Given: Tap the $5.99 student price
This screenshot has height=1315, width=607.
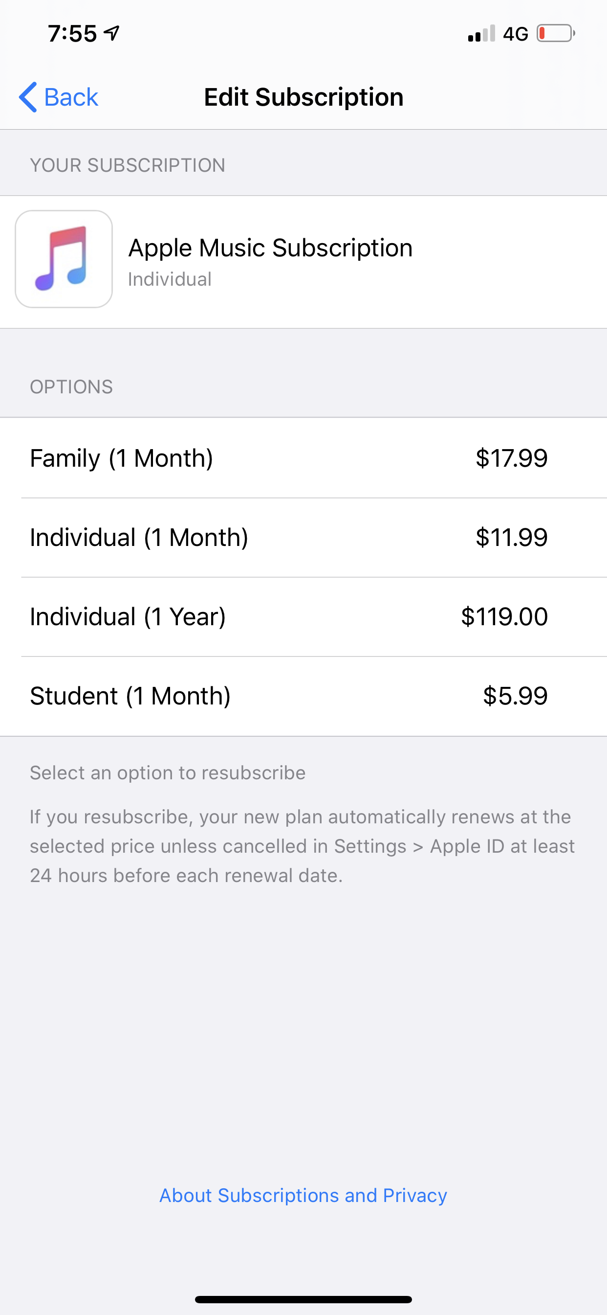Looking at the screenshot, I should [515, 696].
